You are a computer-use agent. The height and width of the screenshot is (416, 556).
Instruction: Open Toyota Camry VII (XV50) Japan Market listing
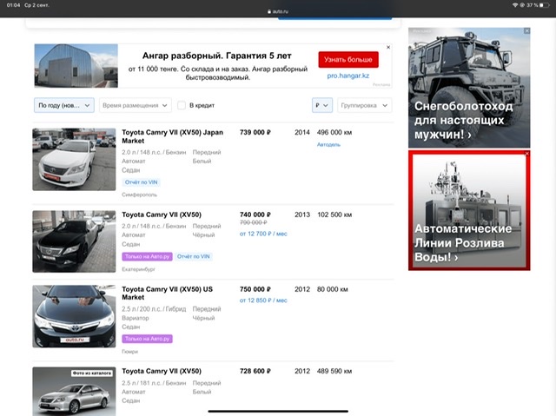[x=172, y=136]
